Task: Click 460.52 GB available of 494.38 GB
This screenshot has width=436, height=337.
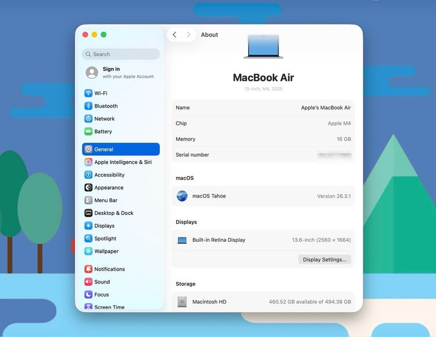Action: 310,302
